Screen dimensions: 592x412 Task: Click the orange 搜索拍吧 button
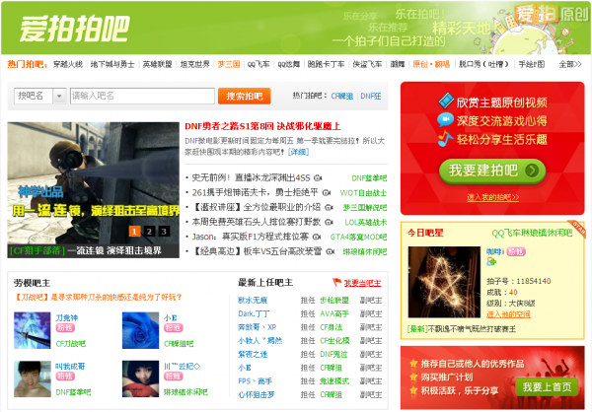click(245, 96)
